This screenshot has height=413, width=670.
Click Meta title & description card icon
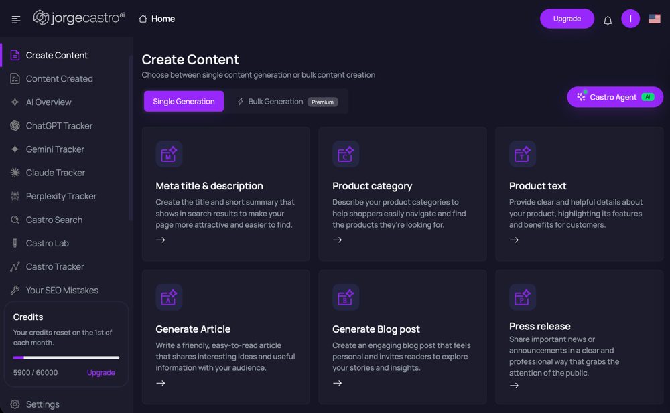[x=169, y=154]
